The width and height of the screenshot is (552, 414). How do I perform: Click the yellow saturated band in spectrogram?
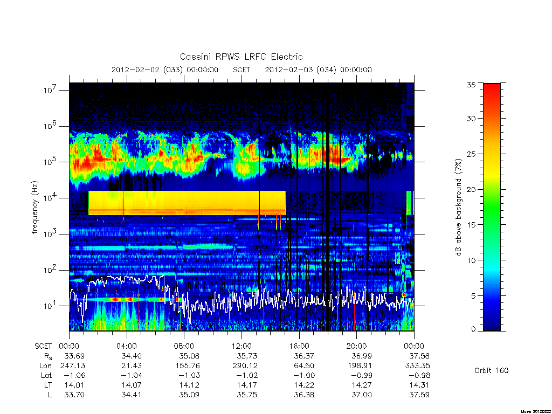(x=187, y=203)
